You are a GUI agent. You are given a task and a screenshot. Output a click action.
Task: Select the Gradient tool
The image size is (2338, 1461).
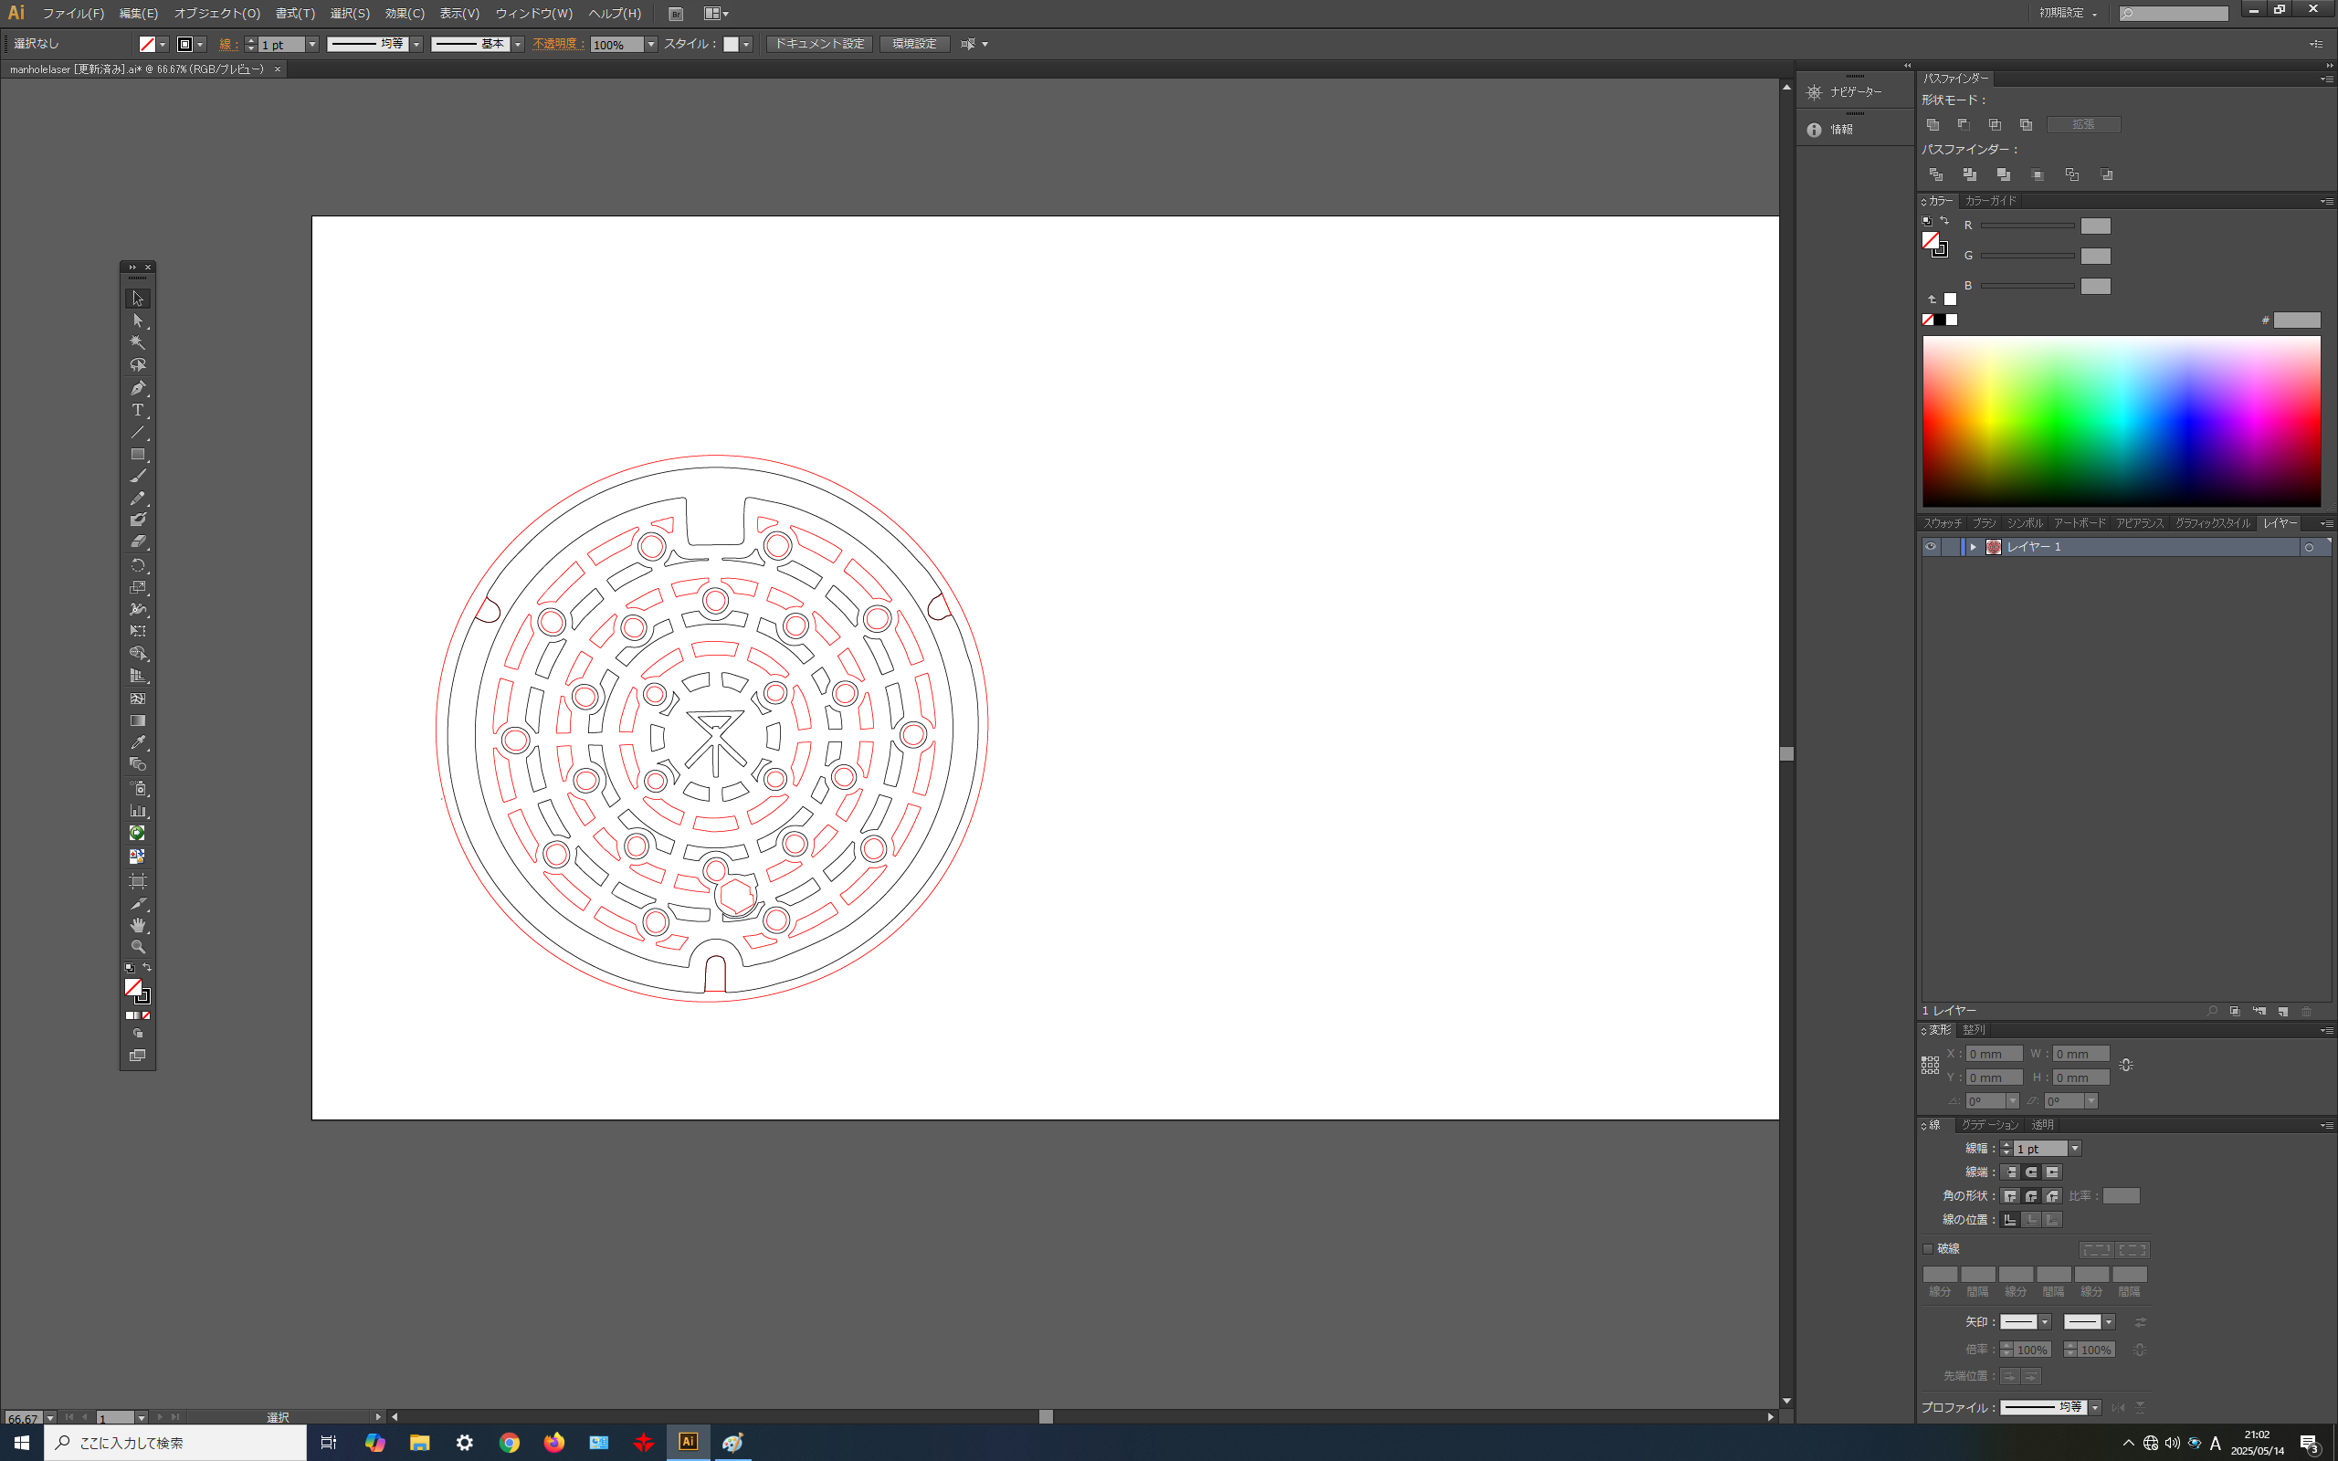(x=137, y=720)
